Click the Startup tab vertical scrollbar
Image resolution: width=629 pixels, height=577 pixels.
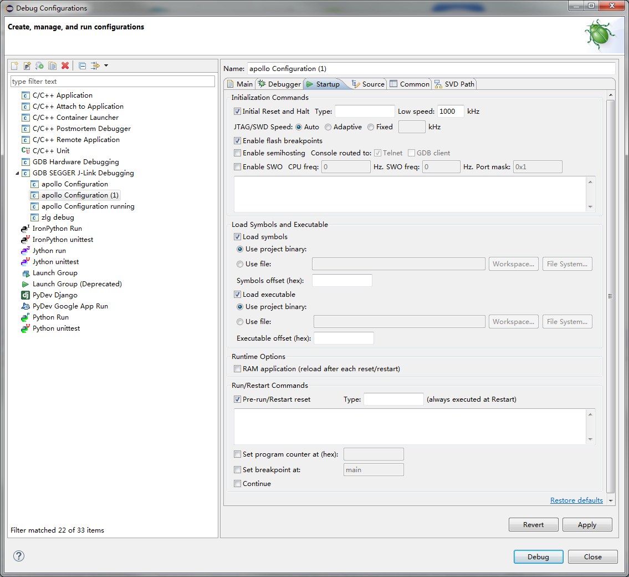610,296
